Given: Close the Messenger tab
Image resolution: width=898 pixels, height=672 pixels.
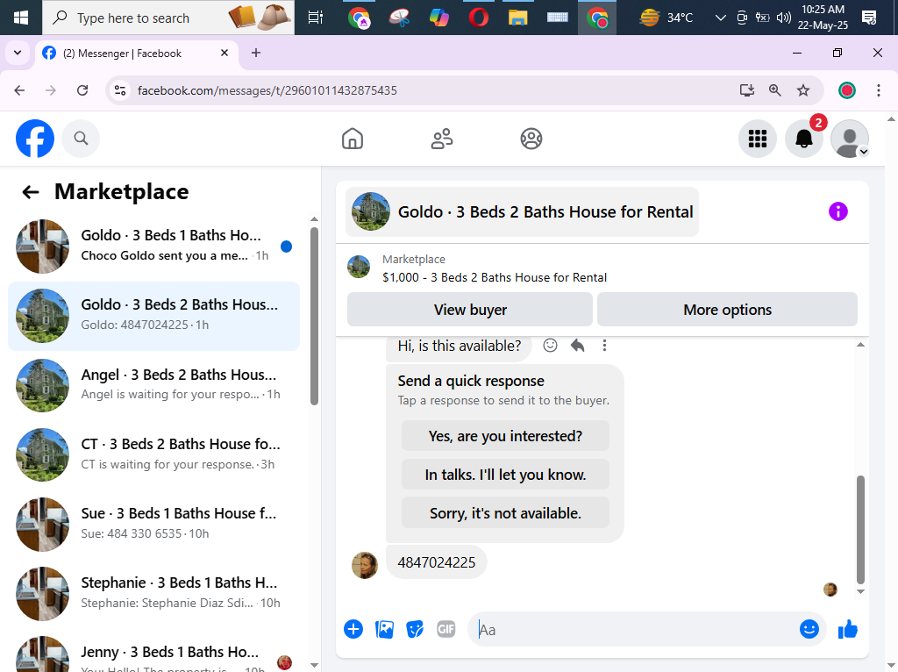Looking at the screenshot, I should pos(224,53).
